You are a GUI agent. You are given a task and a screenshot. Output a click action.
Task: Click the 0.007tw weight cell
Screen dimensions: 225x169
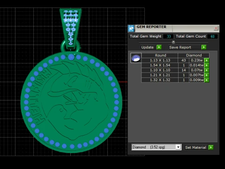tap(196, 75)
